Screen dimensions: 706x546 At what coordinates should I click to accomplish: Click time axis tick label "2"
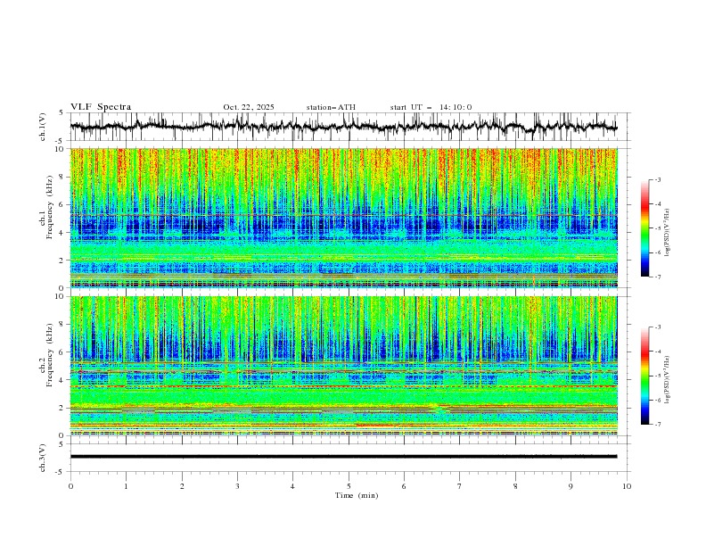[x=182, y=486]
